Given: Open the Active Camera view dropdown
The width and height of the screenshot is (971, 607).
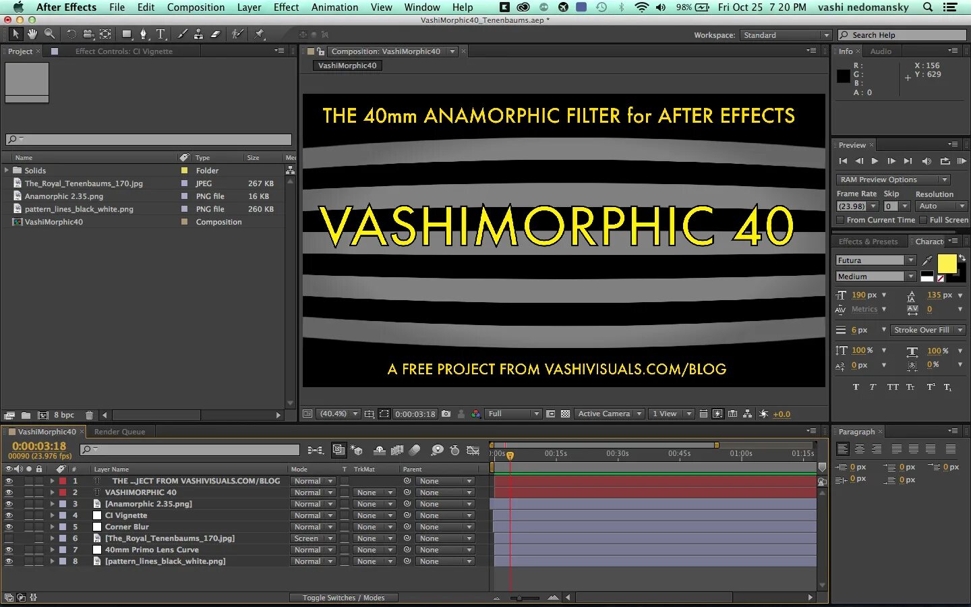Looking at the screenshot, I should pos(610,413).
